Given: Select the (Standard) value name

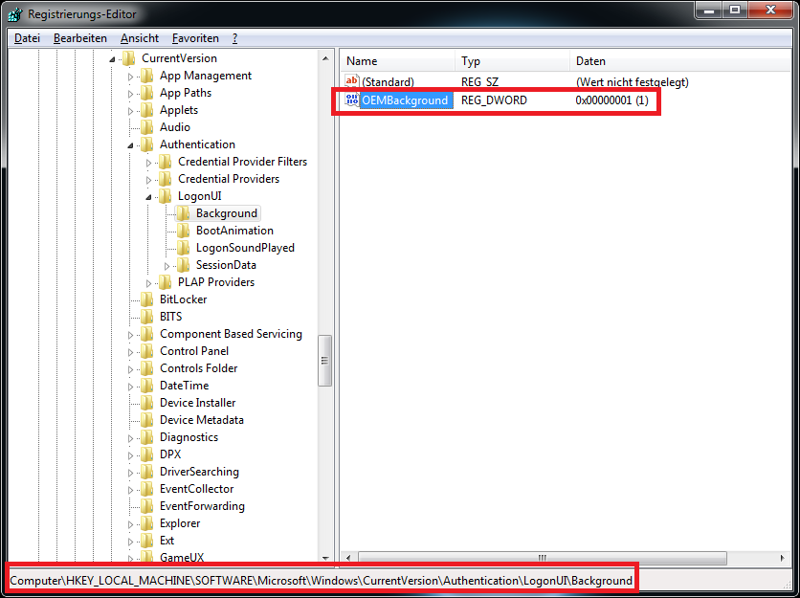Looking at the screenshot, I should pyautogui.click(x=388, y=81).
